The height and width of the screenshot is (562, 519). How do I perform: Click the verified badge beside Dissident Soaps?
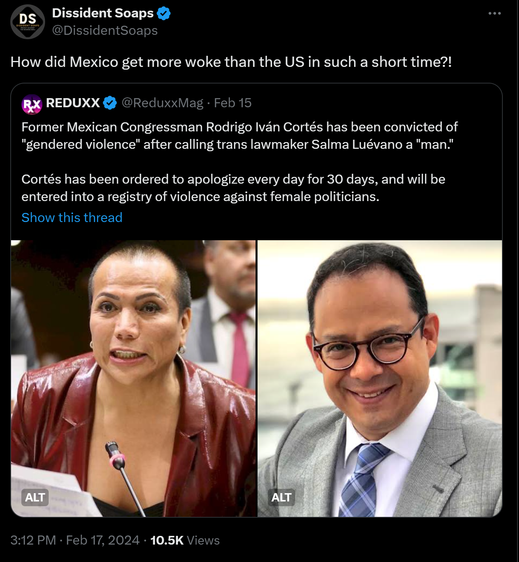pos(164,13)
